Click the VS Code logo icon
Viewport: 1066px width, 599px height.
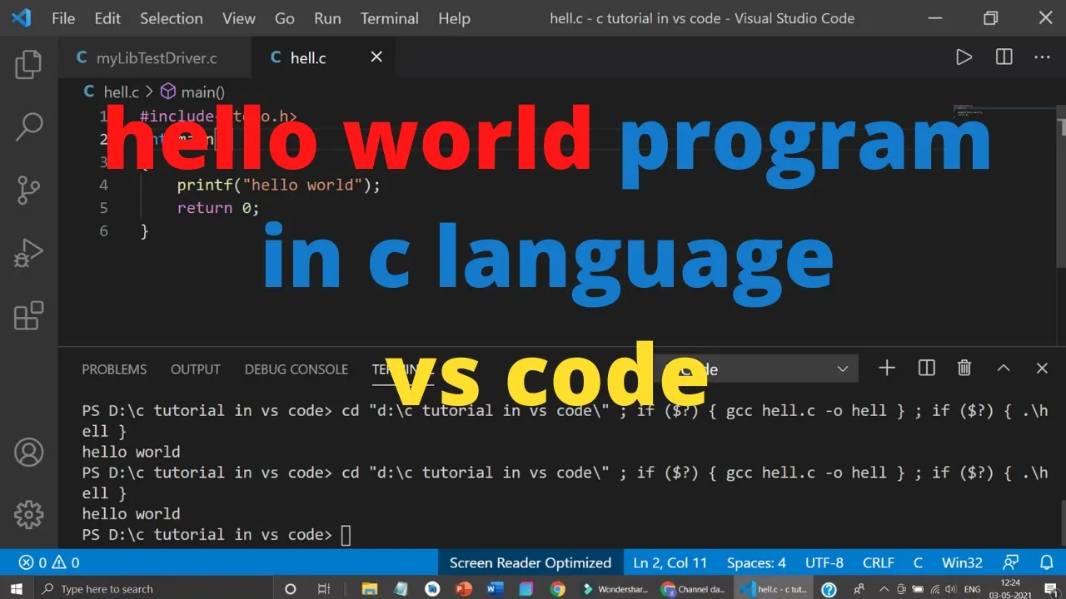[x=21, y=17]
